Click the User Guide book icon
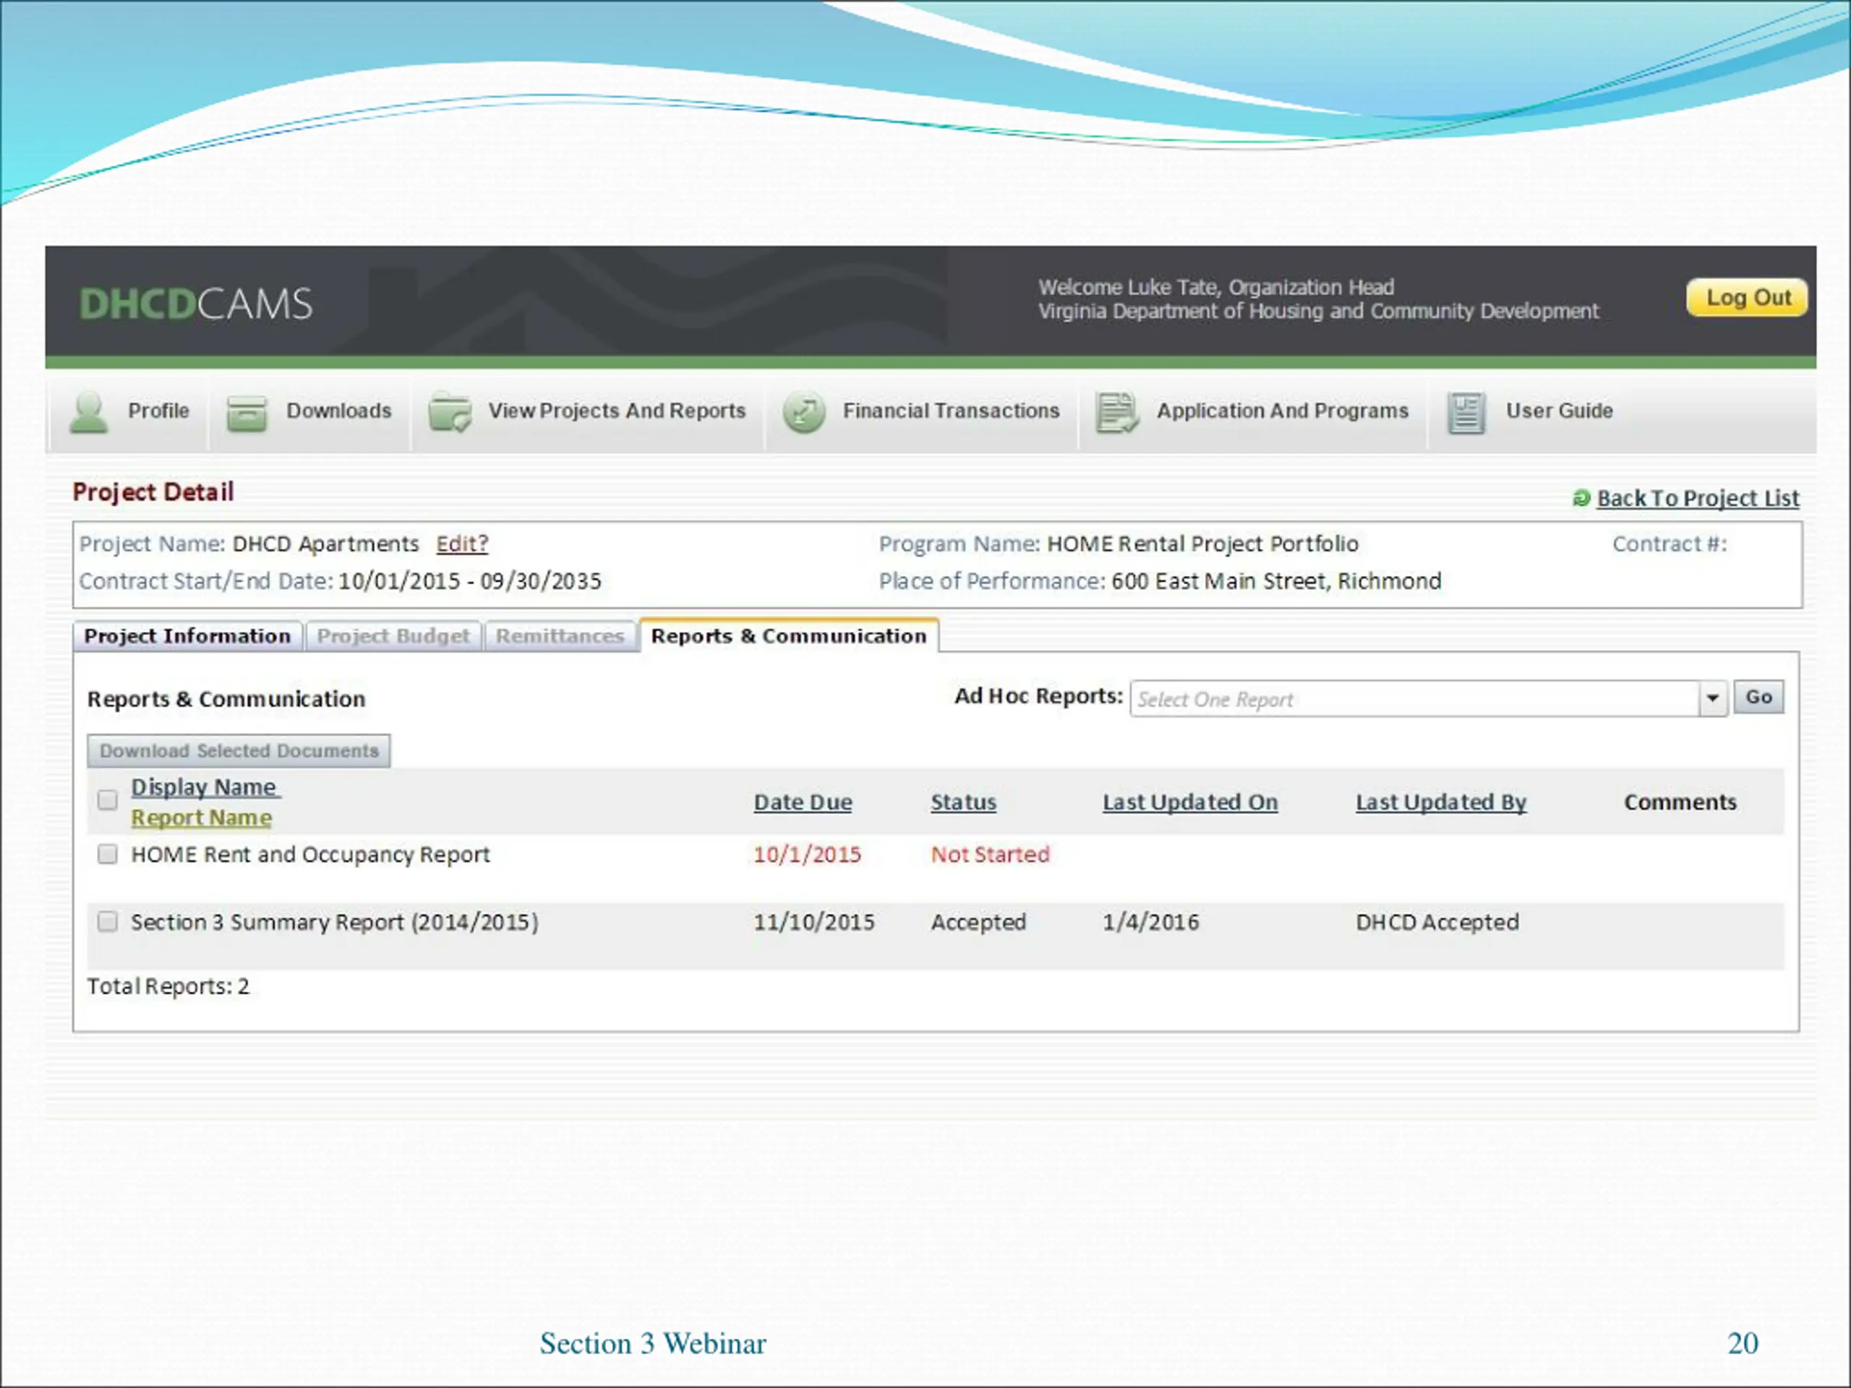This screenshot has height=1388, width=1851. pos(1466,413)
